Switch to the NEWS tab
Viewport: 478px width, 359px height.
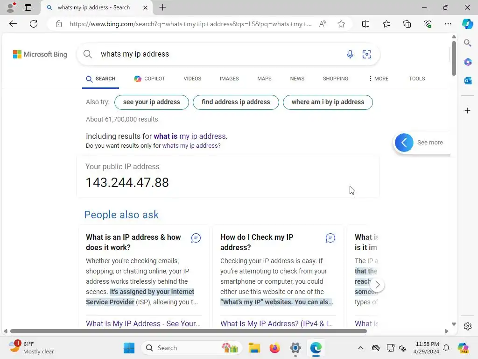(x=297, y=79)
